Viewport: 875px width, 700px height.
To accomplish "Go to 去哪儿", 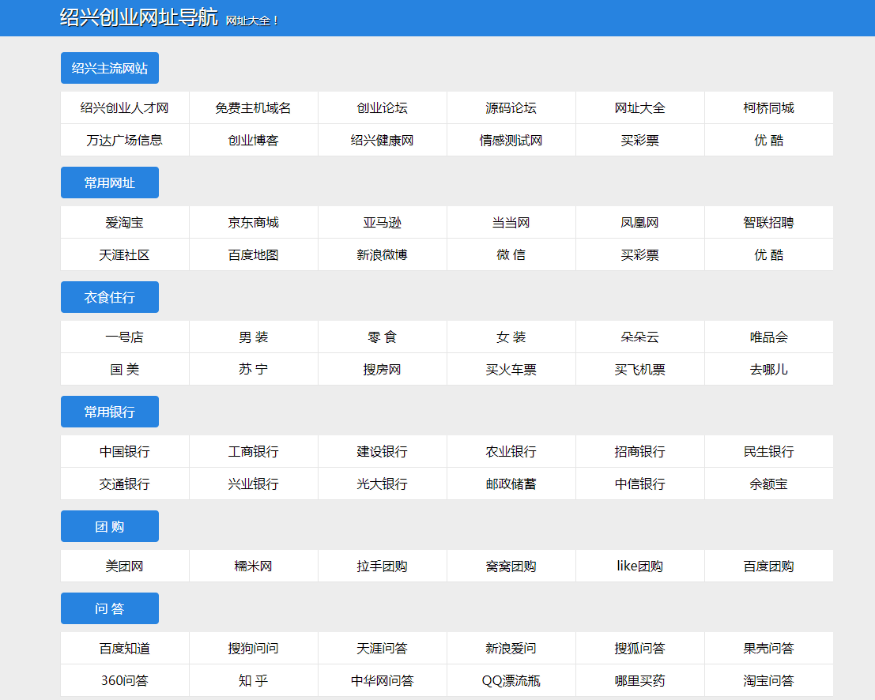I will (769, 369).
